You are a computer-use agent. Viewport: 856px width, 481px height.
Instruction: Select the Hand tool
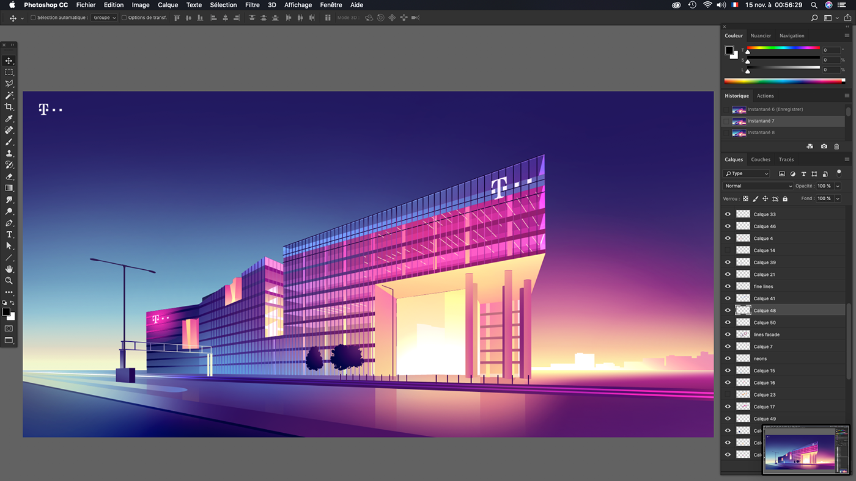pos(9,269)
